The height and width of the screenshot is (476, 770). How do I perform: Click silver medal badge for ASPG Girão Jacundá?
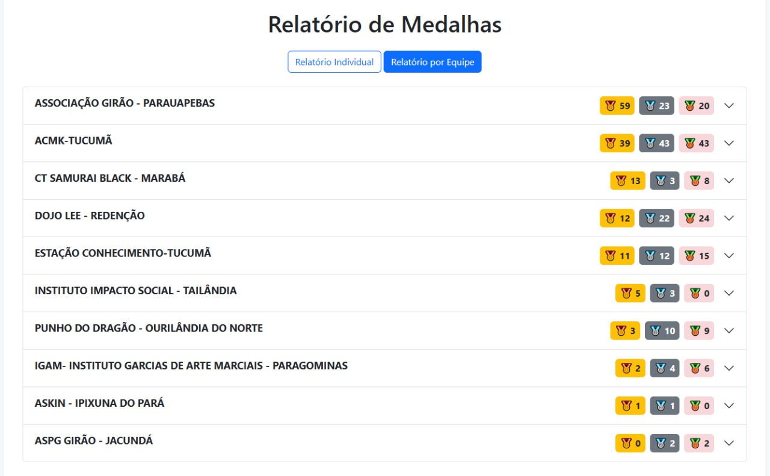pos(664,444)
